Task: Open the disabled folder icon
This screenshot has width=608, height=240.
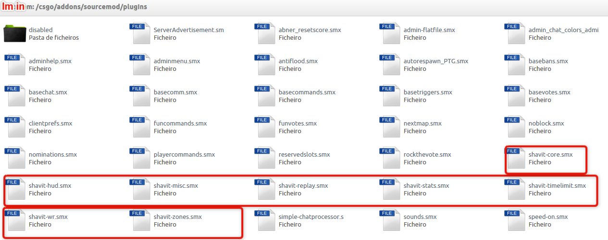Action: 14,34
